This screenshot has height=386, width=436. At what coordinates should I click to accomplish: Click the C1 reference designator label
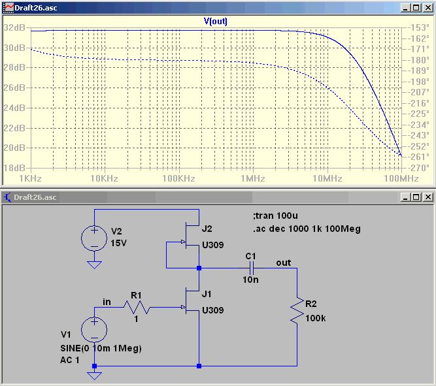250,256
